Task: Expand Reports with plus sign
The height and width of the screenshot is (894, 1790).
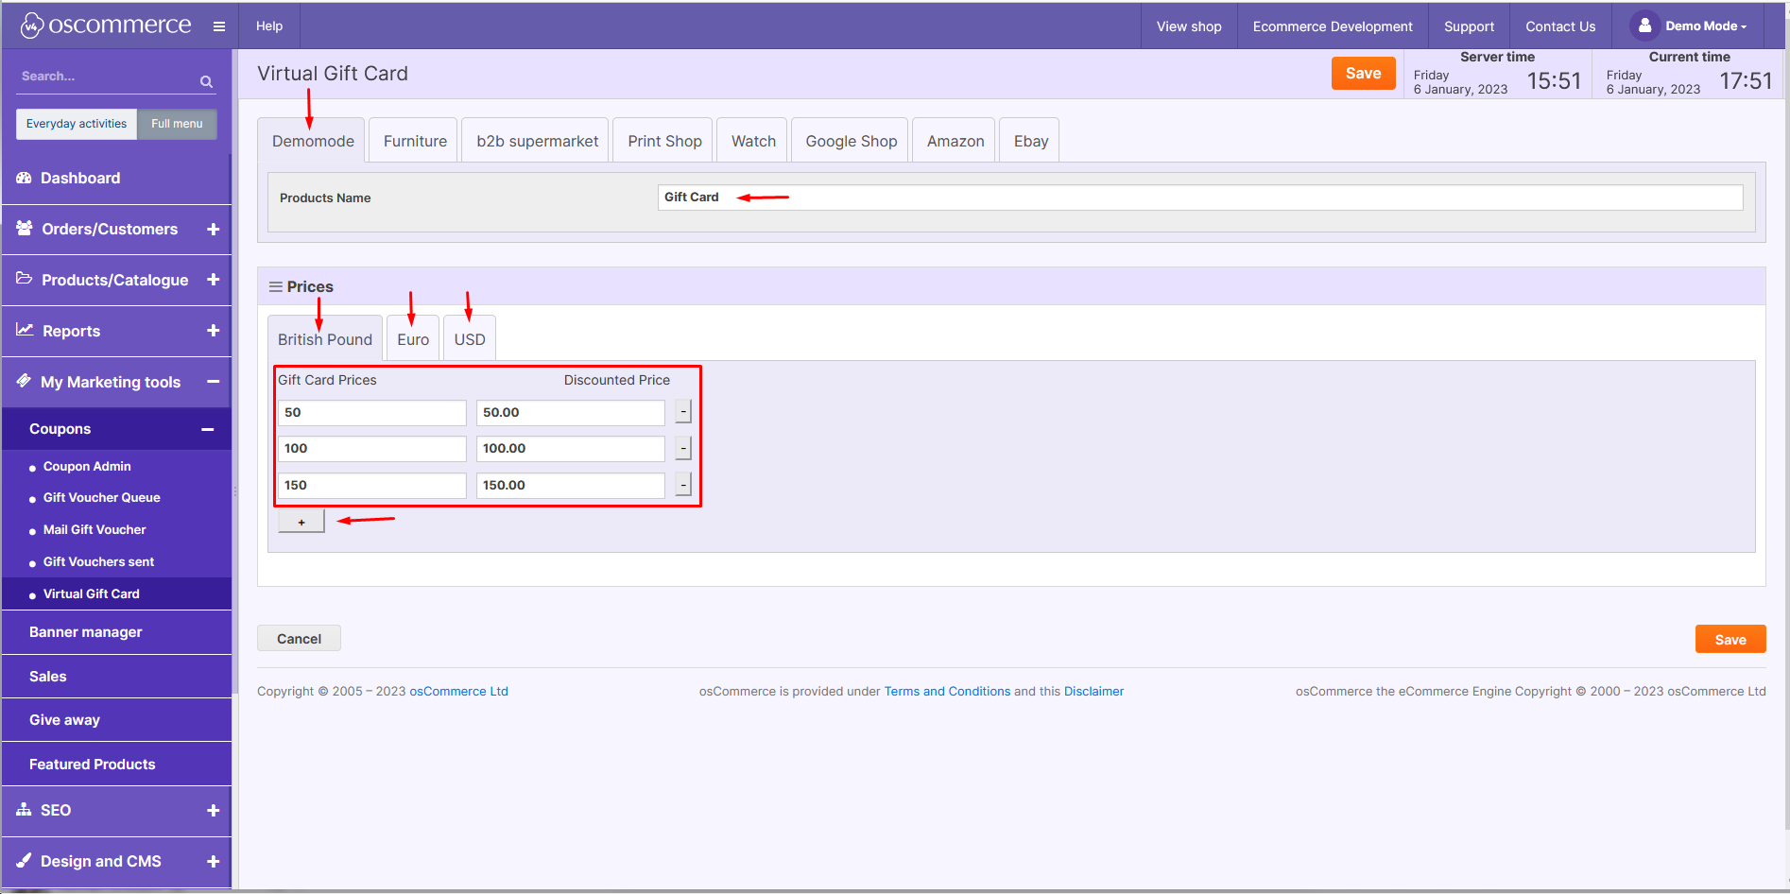Action: [214, 331]
